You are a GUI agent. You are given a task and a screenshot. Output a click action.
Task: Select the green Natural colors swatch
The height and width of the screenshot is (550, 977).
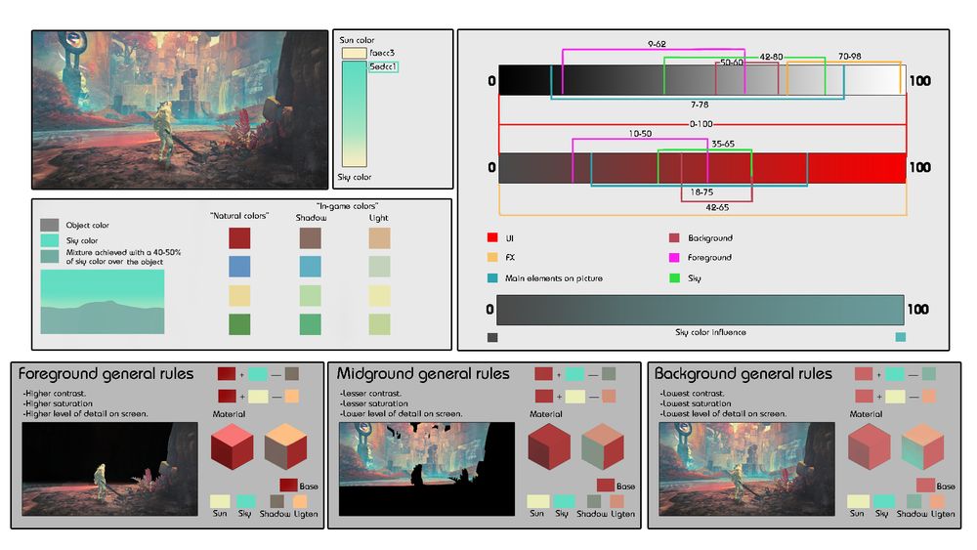(x=239, y=324)
